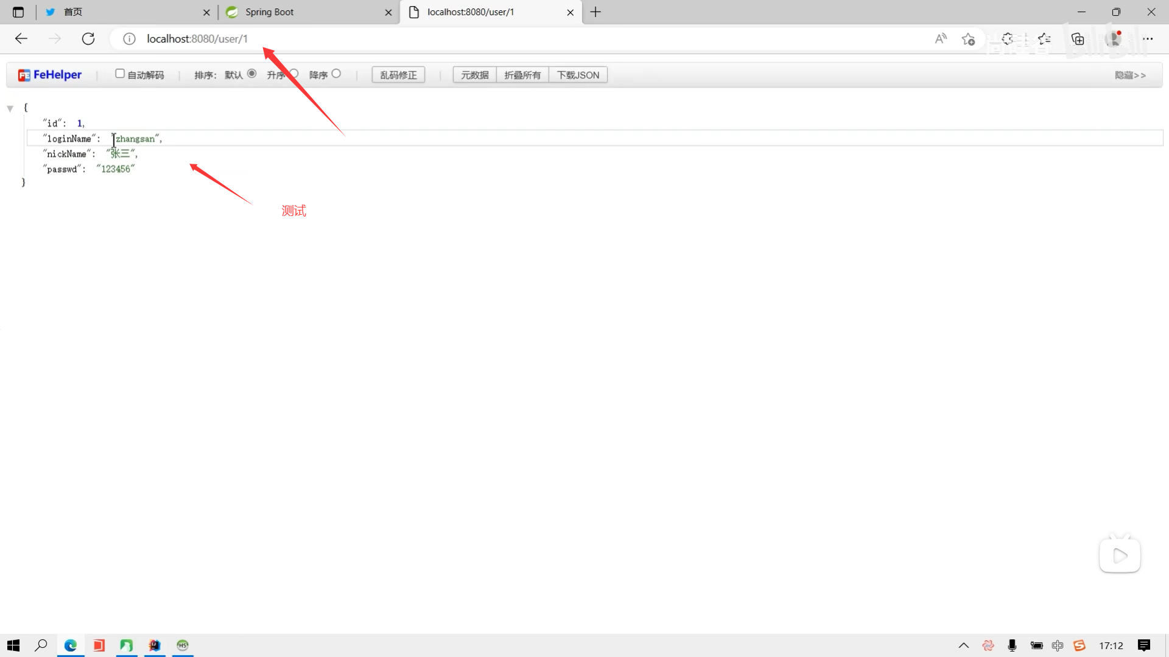
Task: Click the 下载JSON button
Action: point(578,75)
